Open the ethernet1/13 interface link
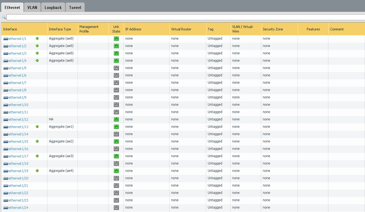The height and width of the screenshot is (212, 365). point(18,127)
